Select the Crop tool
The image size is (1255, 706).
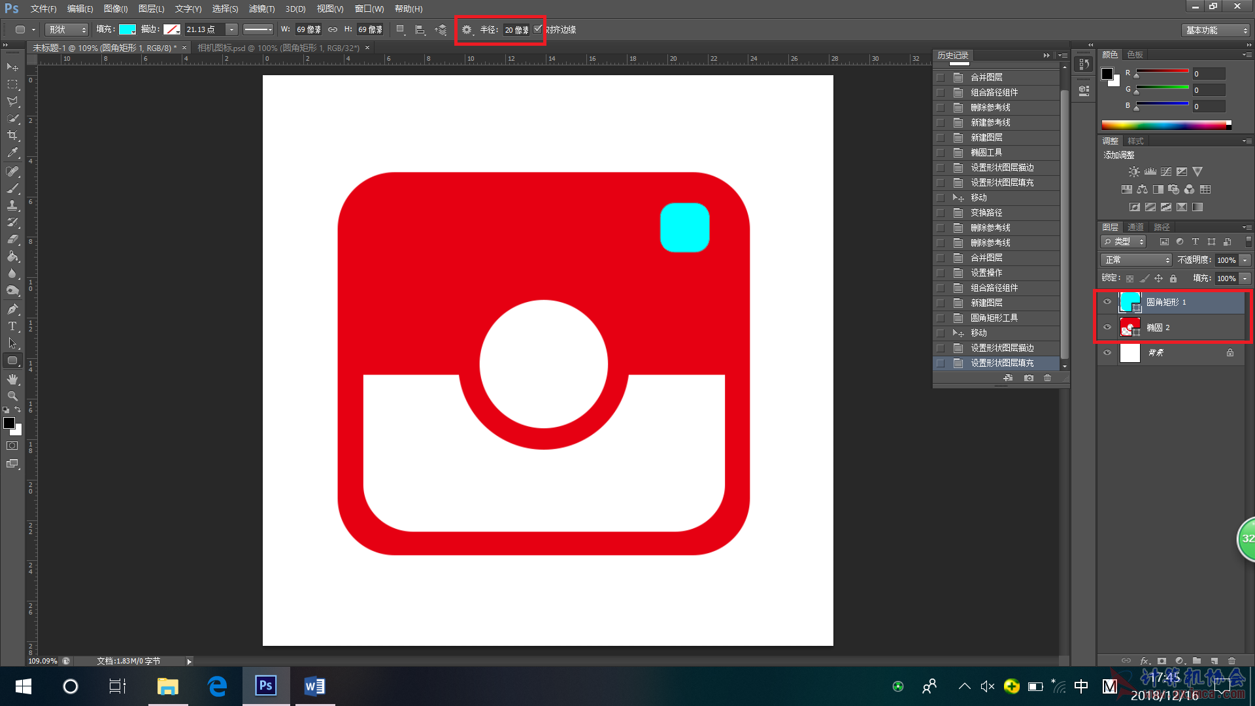click(12, 135)
